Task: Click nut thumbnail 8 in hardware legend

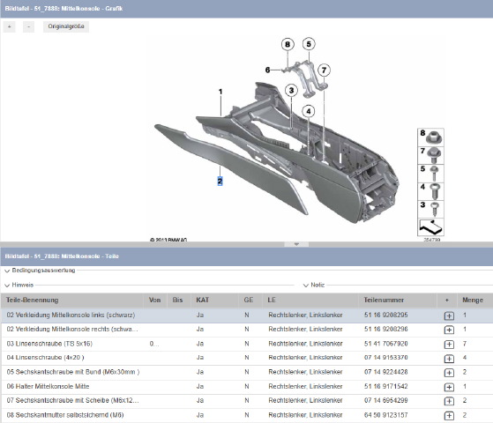Action: (x=430, y=137)
